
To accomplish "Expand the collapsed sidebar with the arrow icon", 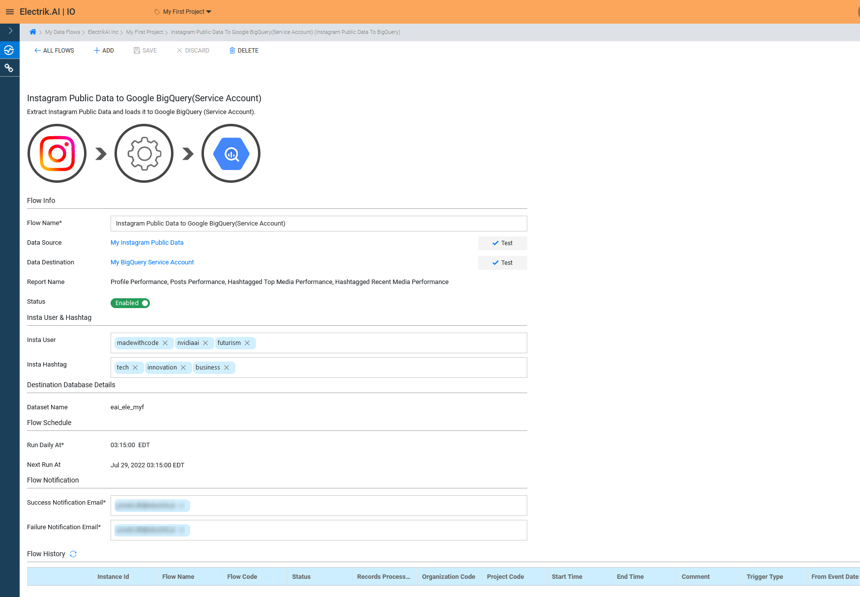I will tap(10, 31).
